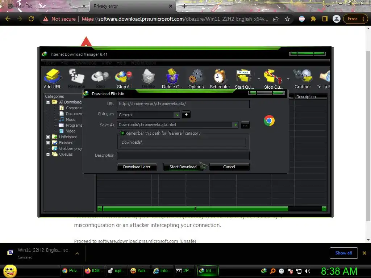This screenshot has height=278, width=371.
Task: Click the plus button to add category
Action: coord(186,115)
